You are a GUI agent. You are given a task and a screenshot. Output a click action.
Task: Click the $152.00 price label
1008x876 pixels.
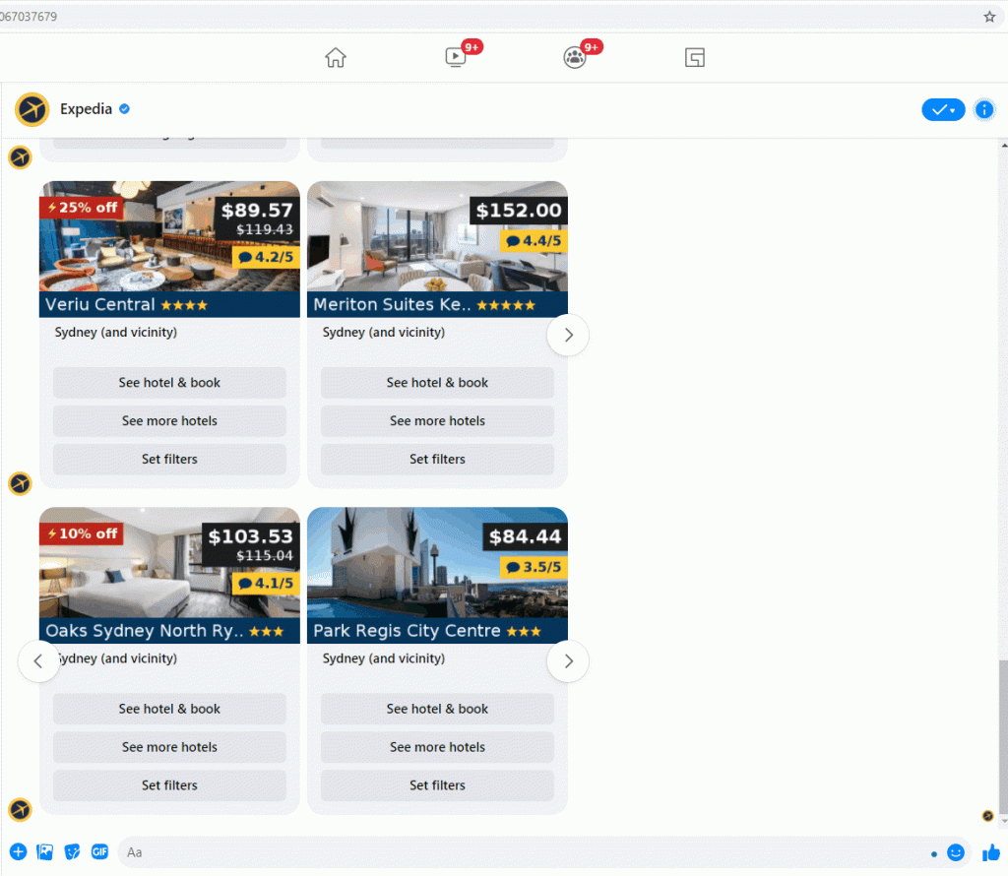(519, 211)
